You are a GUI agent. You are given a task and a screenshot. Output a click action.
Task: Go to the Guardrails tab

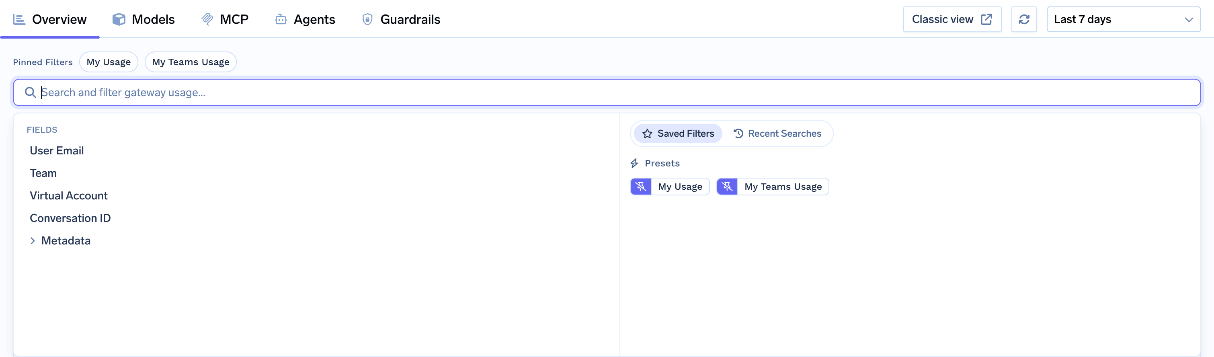(401, 19)
